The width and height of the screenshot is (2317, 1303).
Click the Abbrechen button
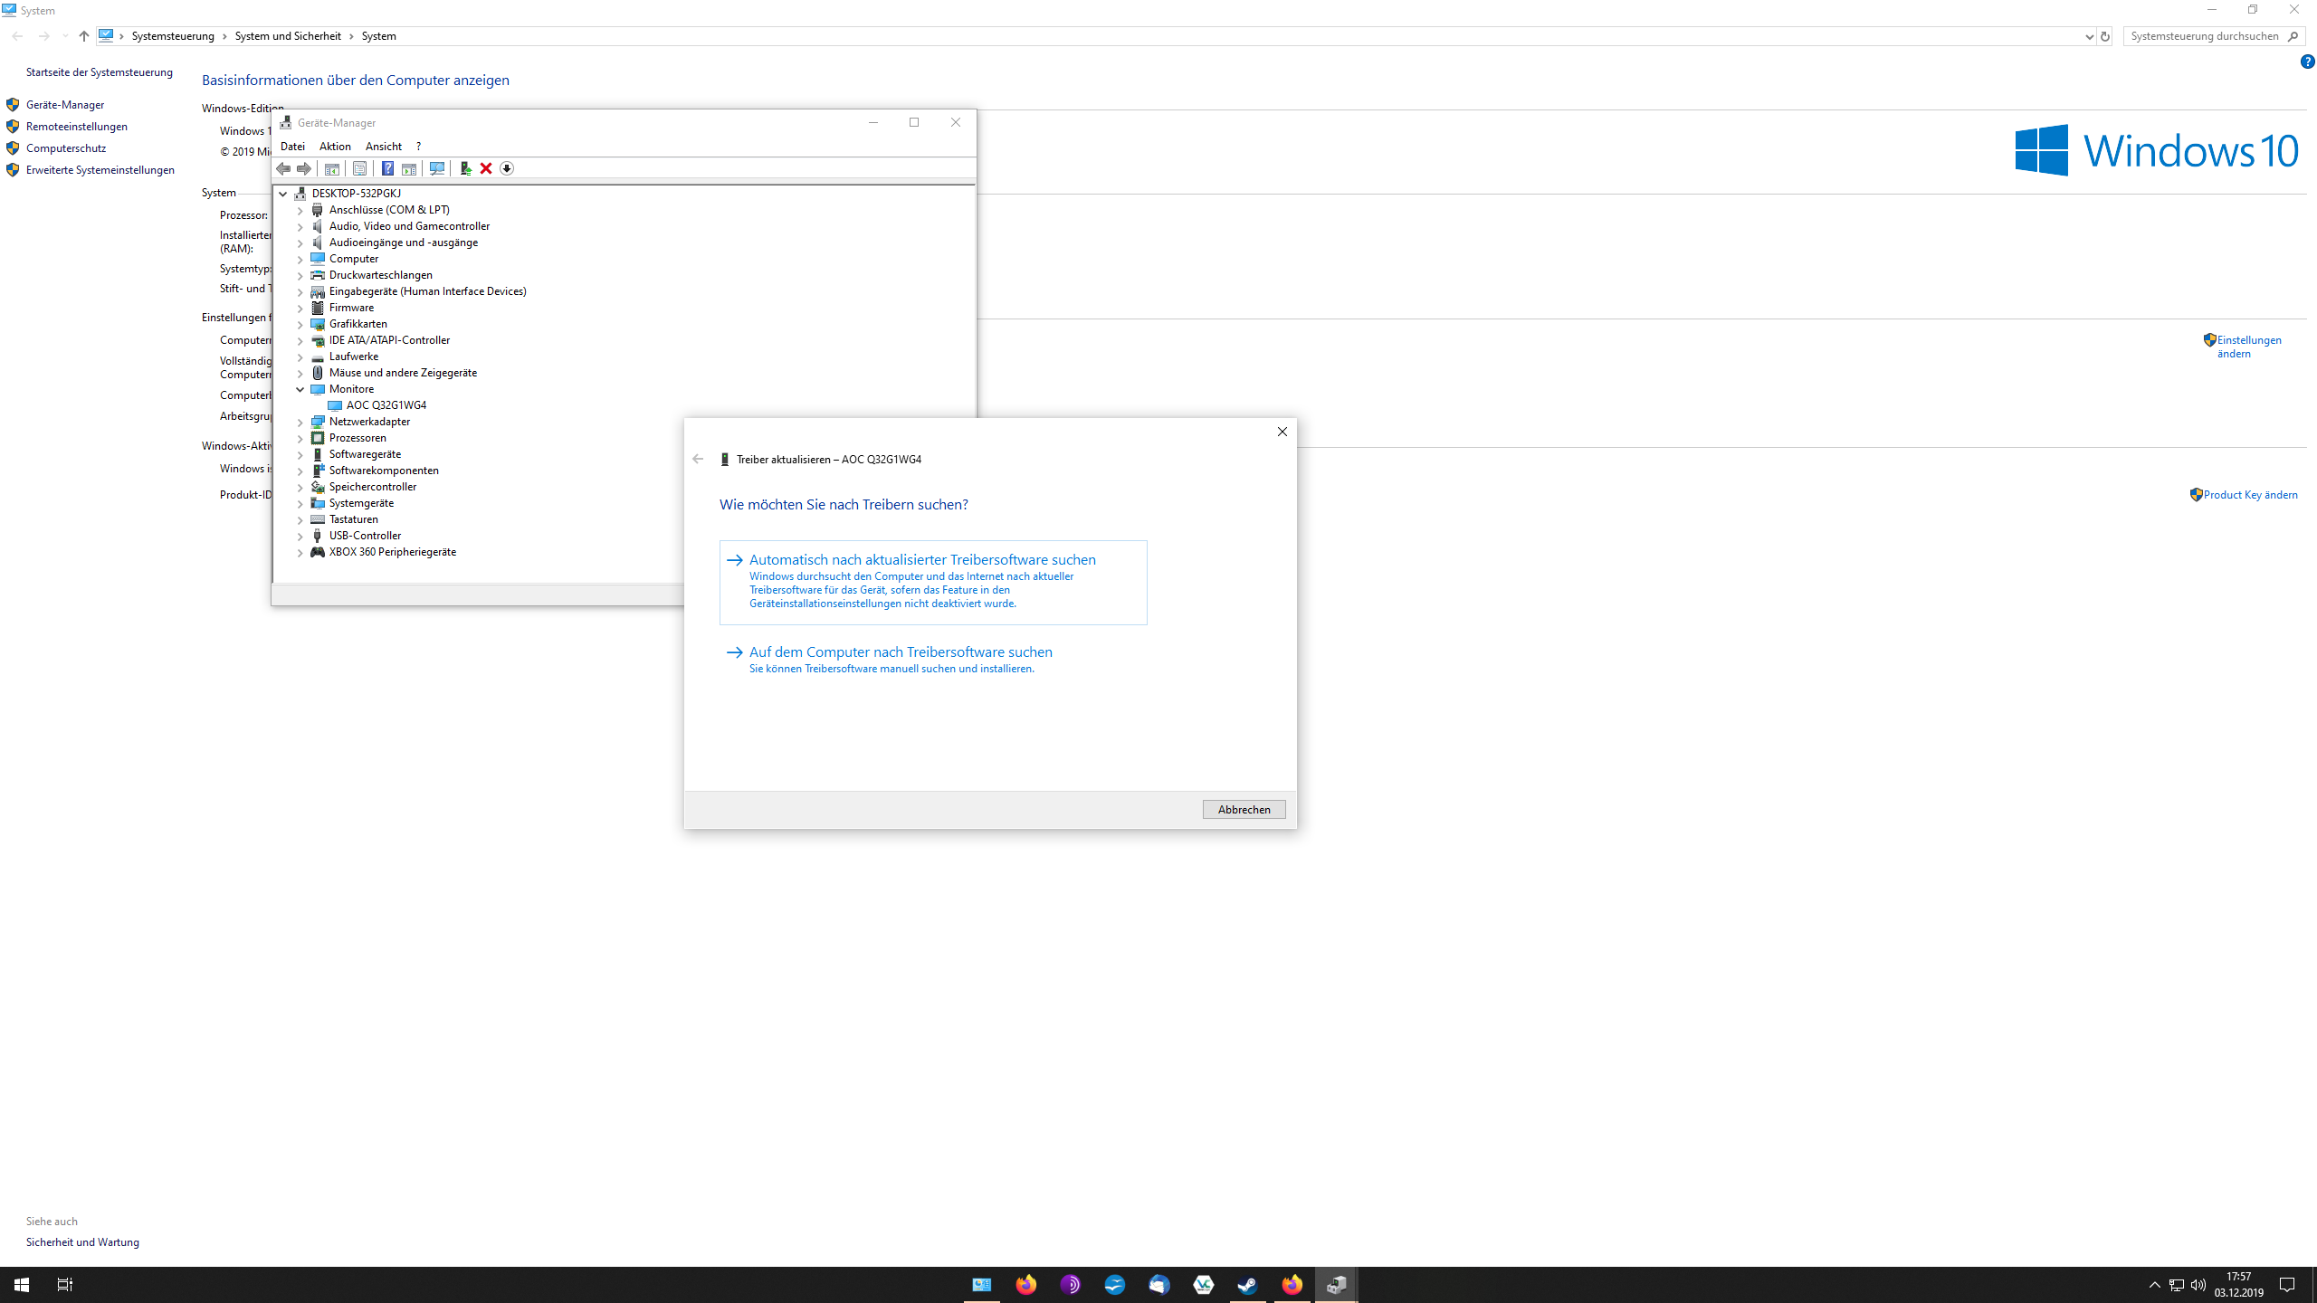coord(1244,809)
